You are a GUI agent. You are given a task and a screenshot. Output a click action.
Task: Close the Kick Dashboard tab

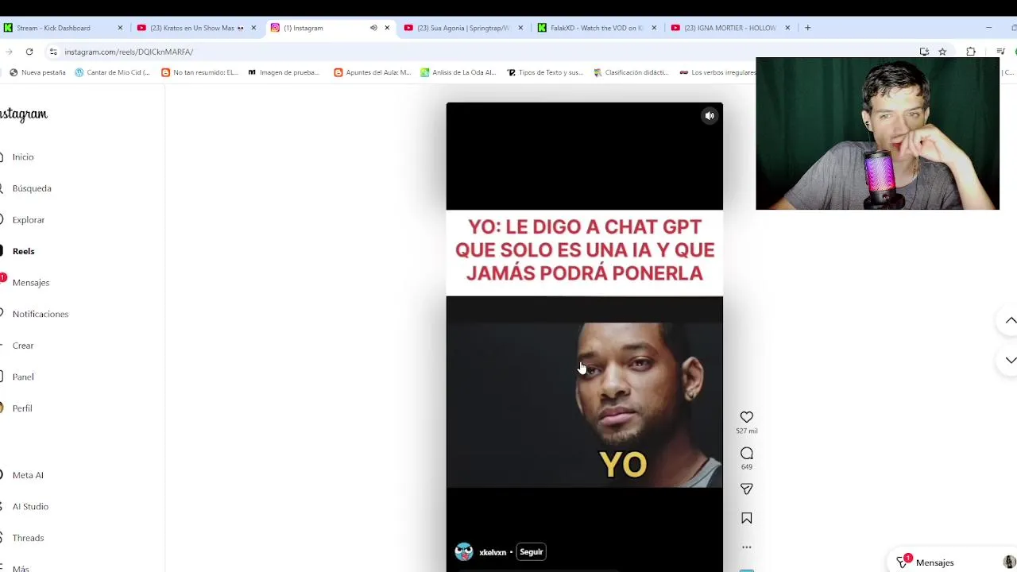click(x=120, y=28)
